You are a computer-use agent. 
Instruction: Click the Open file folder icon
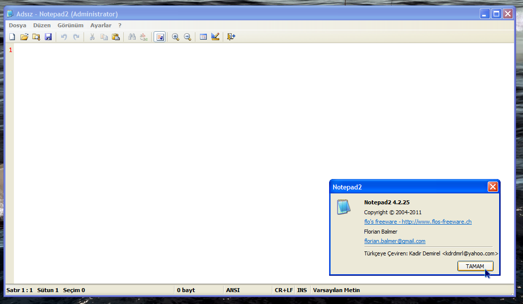[24, 37]
